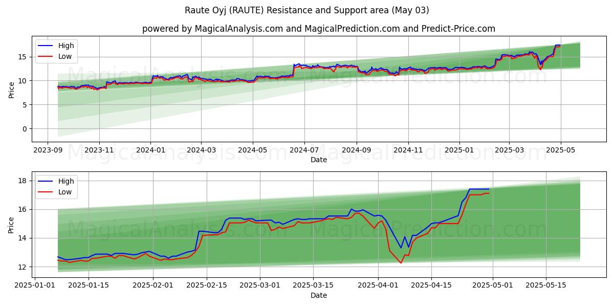Click the '2025-05-15' tick label in bottom chart

point(545,285)
